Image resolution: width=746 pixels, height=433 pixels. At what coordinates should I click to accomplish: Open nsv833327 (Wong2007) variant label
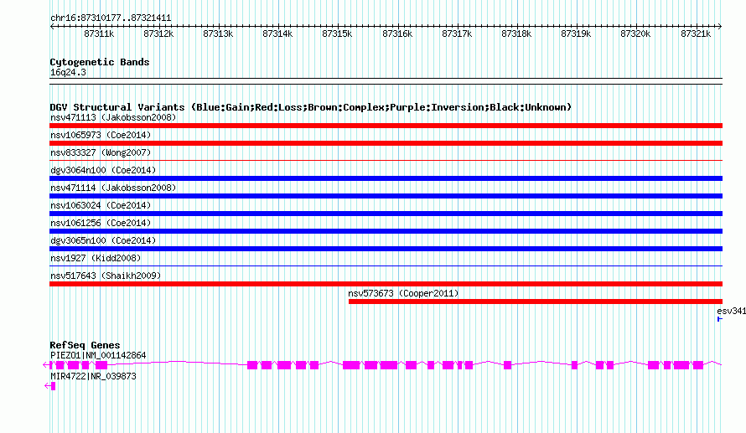pyautogui.click(x=101, y=152)
